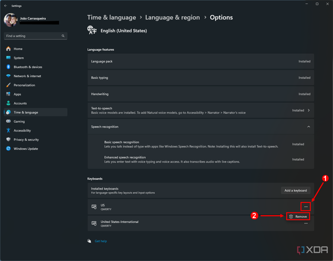Go to the System settings page
The width and height of the screenshot is (333, 261).
19,58
